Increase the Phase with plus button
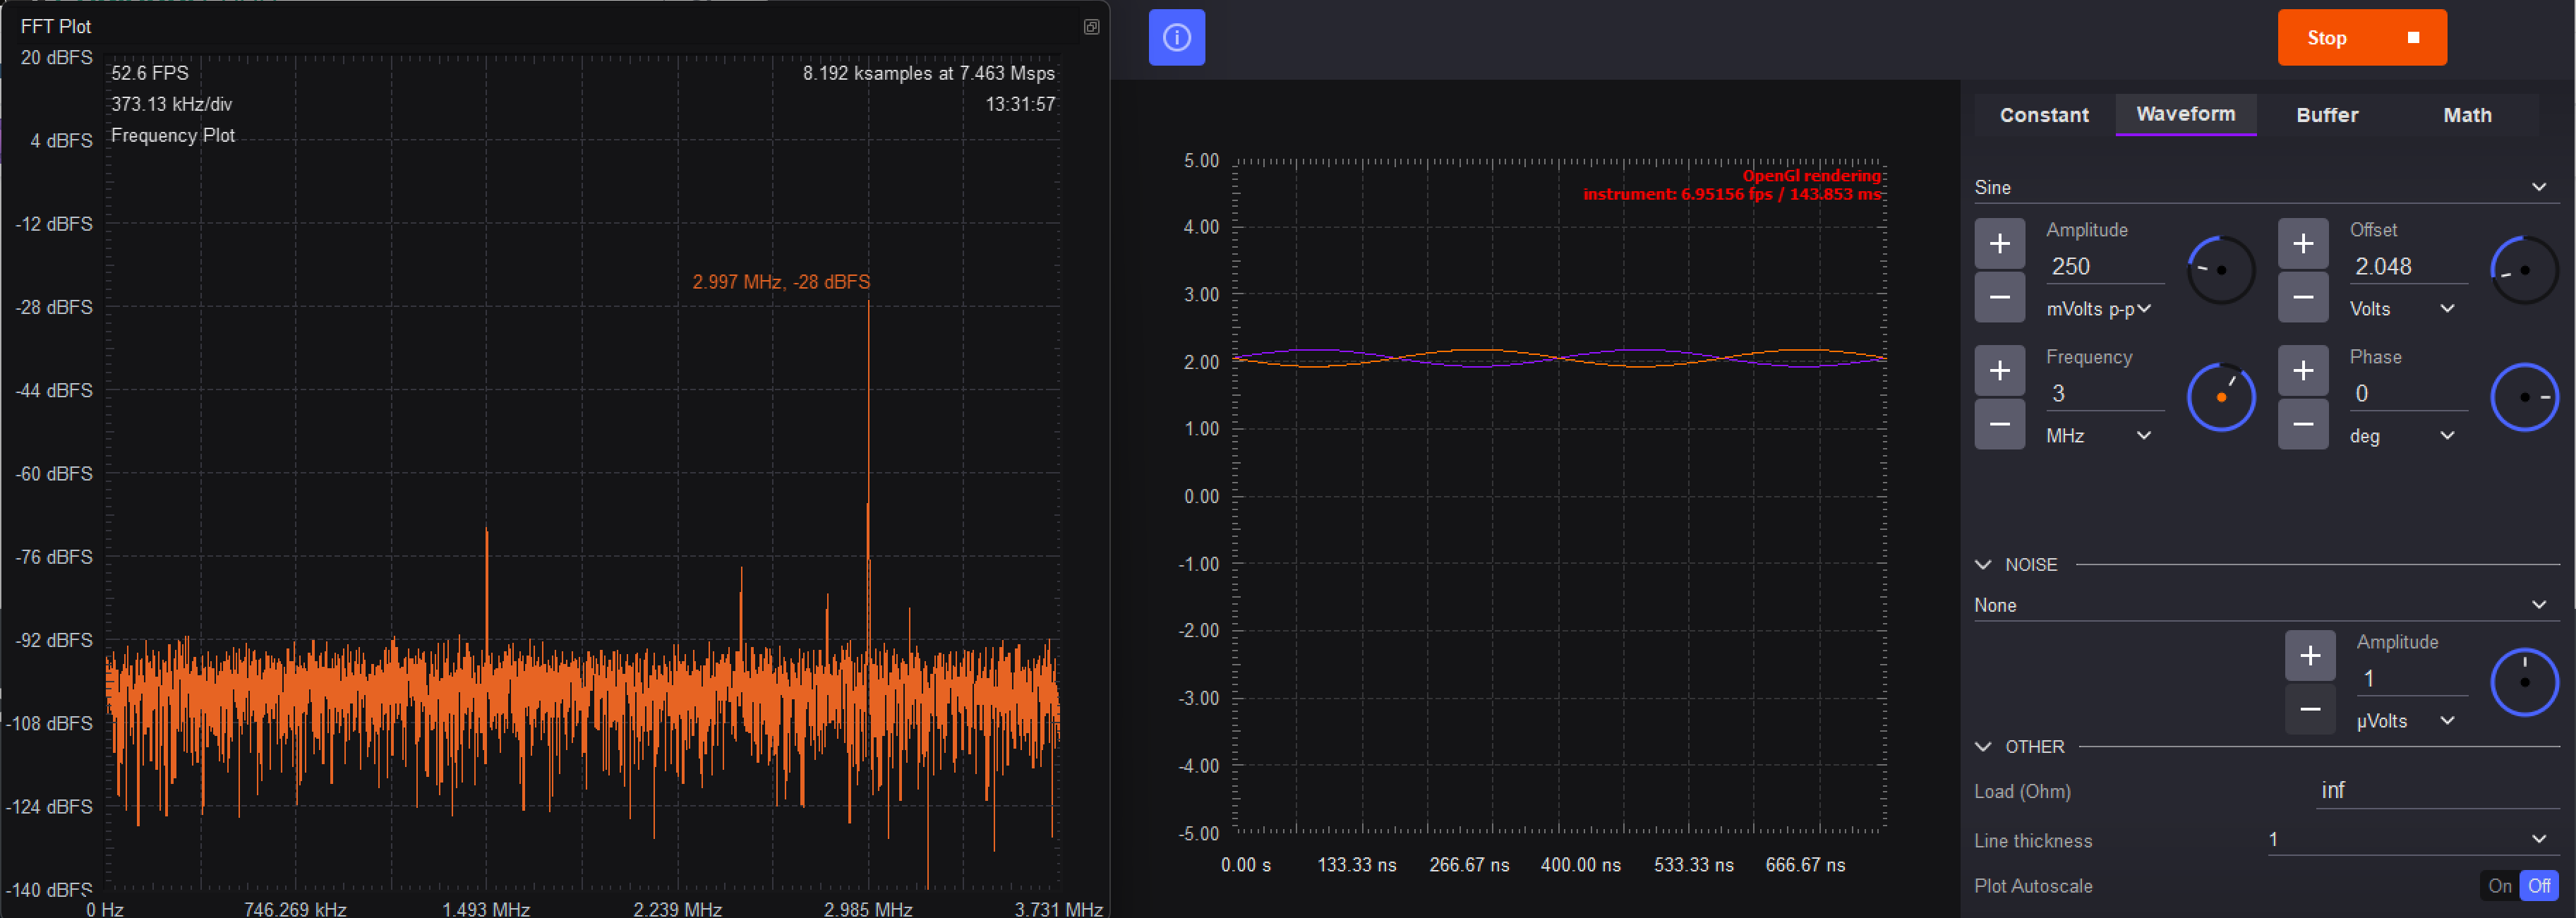The image size is (2576, 918). (x=2303, y=371)
